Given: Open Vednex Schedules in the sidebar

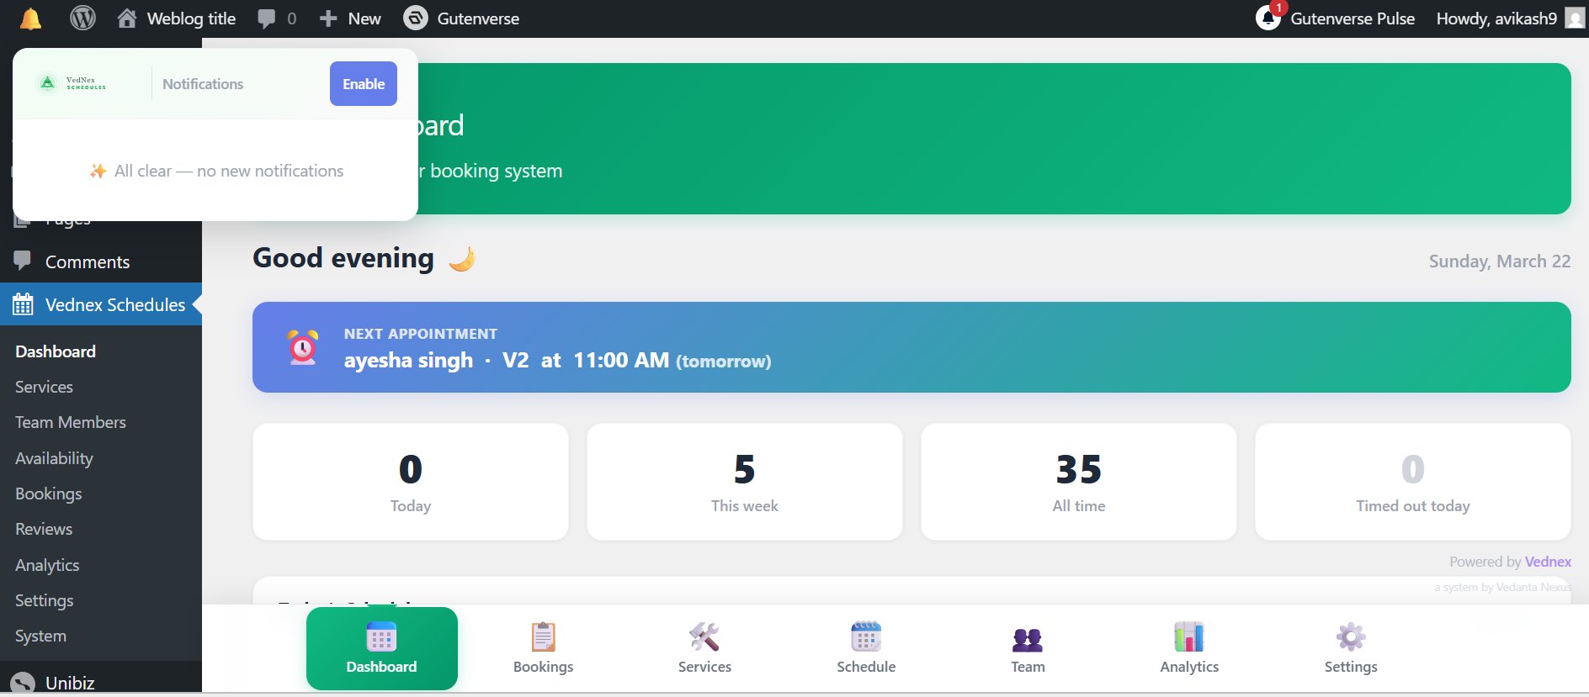Looking at the screenshot, I should pyautogui.click(x=114, y=304).
